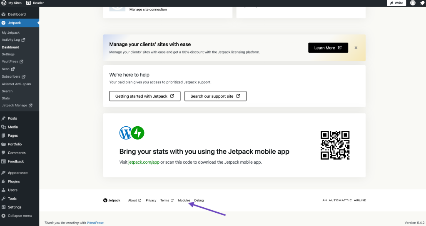Open Activity Log external link
The image size is (426, 226).
(13, 40)
